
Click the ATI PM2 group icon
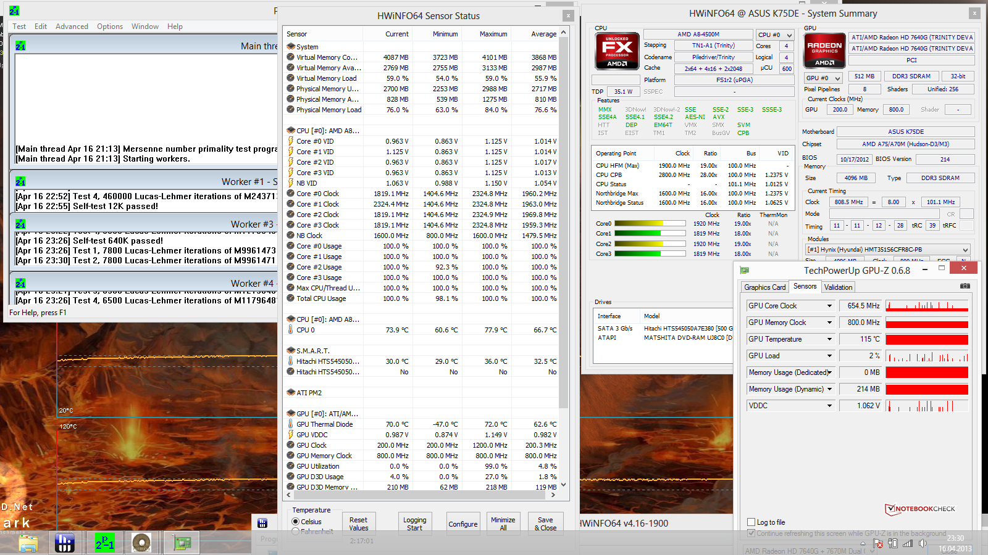click(291, 393)
